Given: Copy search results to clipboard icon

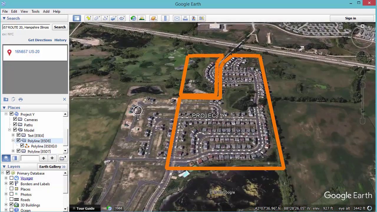Looking at the screenshot, I should point(13,99).
